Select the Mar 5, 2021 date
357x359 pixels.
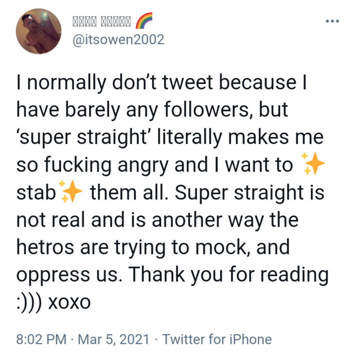pos(113,339)
